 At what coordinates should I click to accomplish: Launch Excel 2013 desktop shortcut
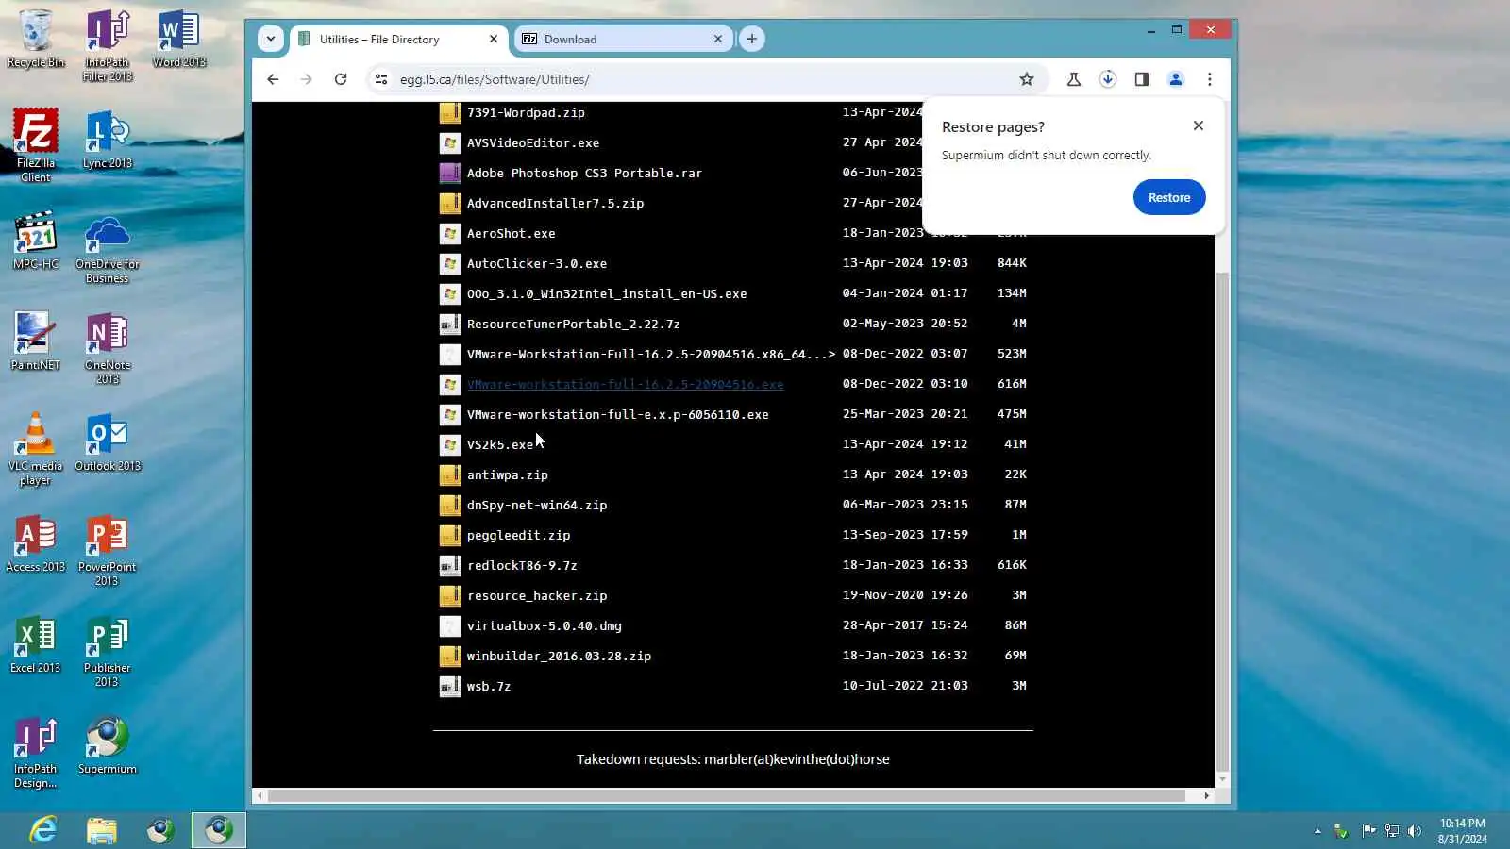click(36, 644)
